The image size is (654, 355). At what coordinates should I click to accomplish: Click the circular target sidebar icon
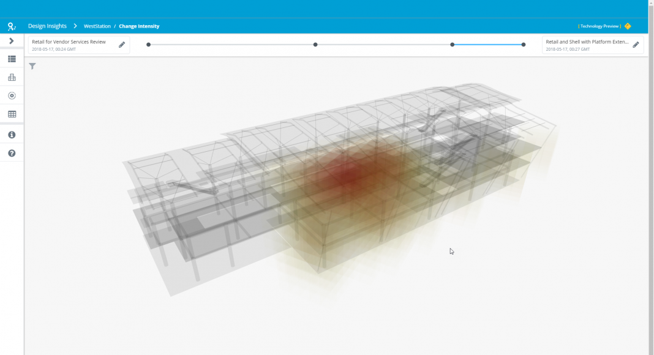pyautogui.click(x=12, y=96)
